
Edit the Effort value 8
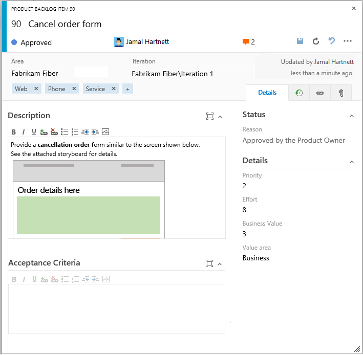coord(244,210)
